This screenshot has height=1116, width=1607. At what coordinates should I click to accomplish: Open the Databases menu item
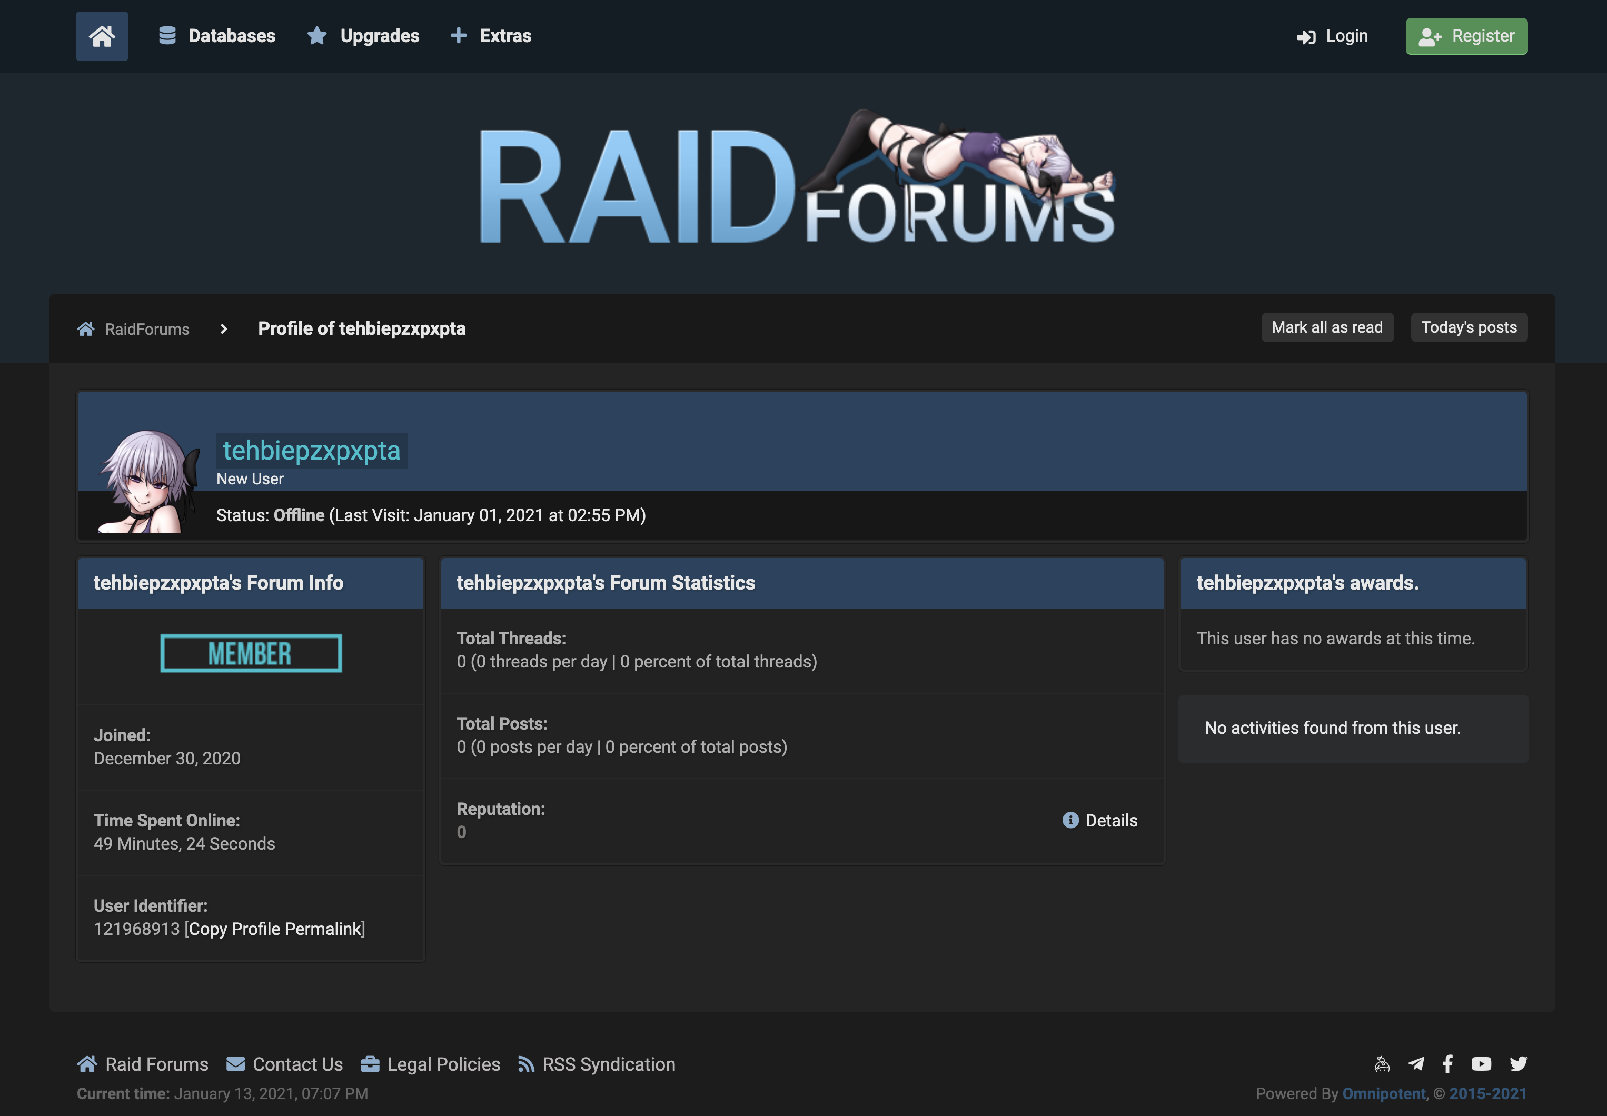click(217, 36)
